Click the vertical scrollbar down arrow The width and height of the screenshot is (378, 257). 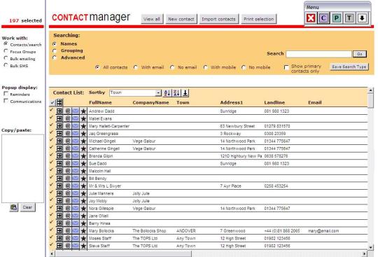(x=371, y=247)
